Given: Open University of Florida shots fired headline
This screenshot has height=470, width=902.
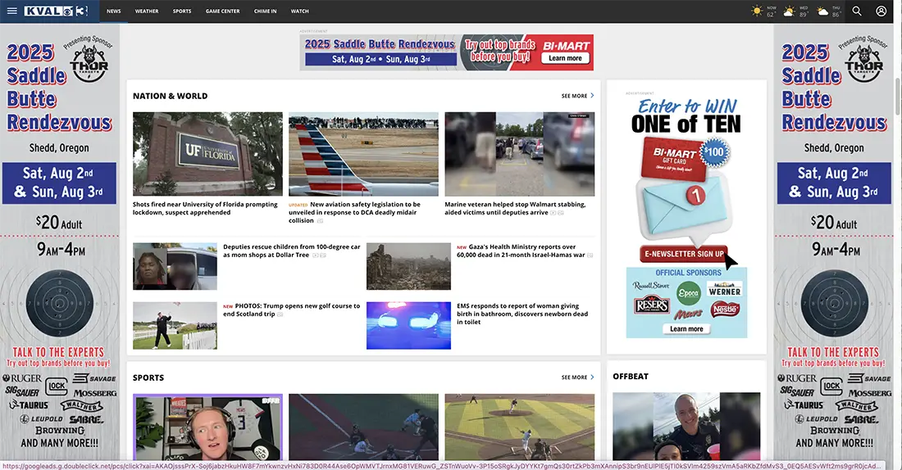Looking at the screenshot, I should click(x=205, y=208).
